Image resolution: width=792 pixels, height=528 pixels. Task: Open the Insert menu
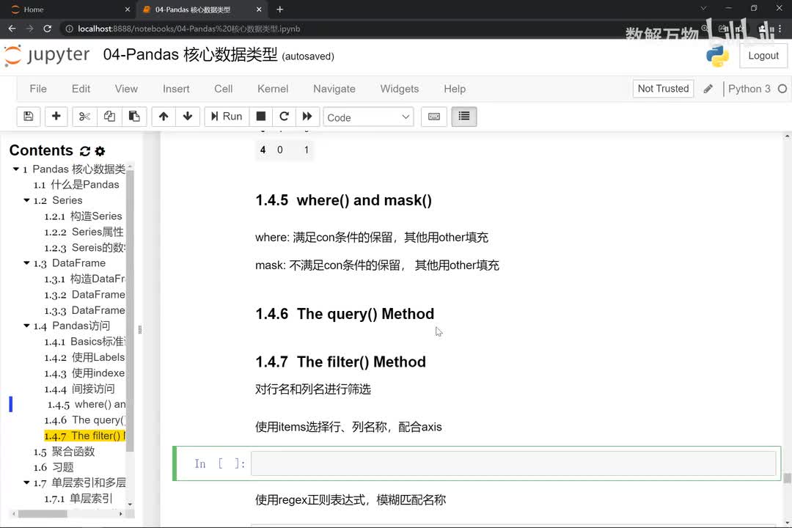(x=176, y=89)
